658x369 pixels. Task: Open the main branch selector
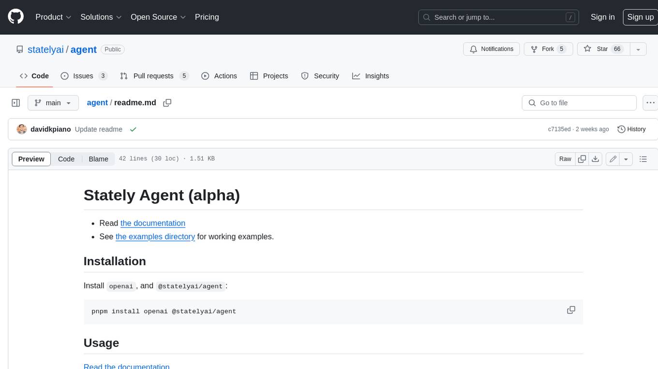point(53,103)
